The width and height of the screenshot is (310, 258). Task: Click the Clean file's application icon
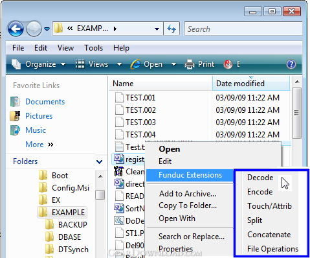click(118, 171)
